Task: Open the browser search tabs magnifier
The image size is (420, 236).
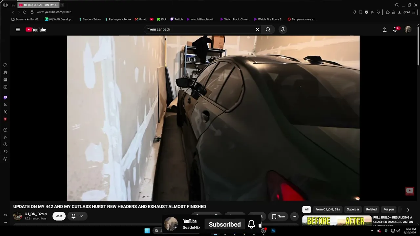Action: (x=397, y=5)
